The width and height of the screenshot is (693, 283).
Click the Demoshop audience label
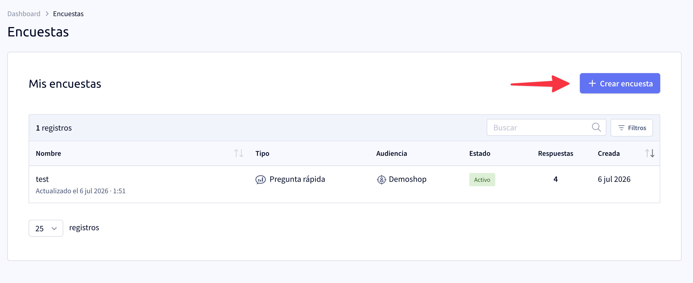(407, 179)
